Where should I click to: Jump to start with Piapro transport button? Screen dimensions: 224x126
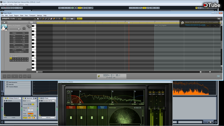click(x=5, y=76)
